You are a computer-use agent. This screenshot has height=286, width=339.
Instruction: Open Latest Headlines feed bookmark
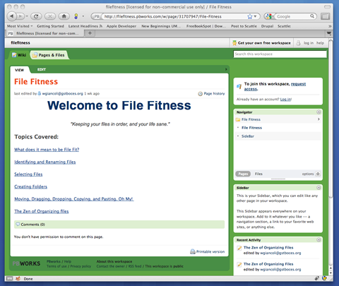tap(85, 26)
